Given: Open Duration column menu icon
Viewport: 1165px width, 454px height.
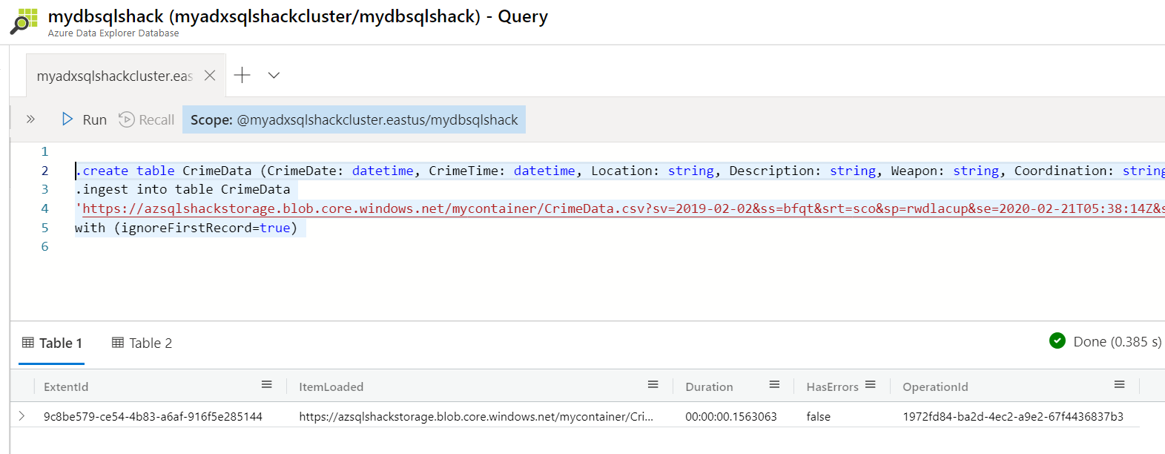Looking at the screenshot, I should pyautogui.click(x=774, y=385).
